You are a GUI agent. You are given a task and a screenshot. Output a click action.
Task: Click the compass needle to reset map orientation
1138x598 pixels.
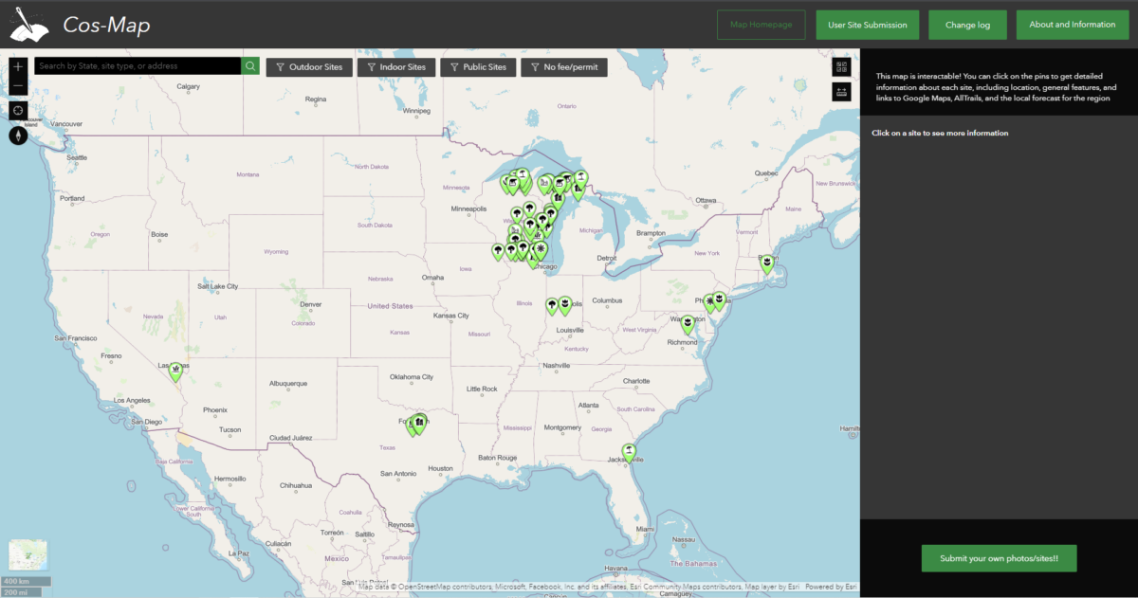coord(17,136)
